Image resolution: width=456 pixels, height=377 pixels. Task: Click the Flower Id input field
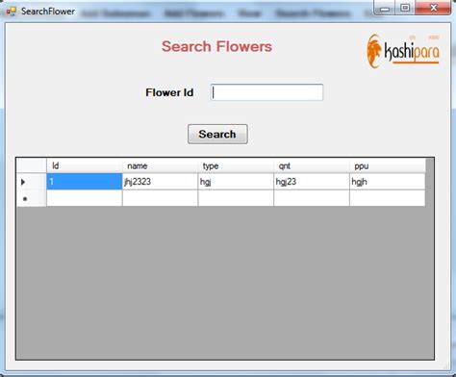pos(266,92)
